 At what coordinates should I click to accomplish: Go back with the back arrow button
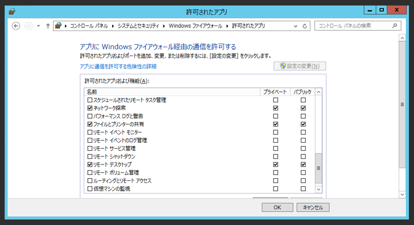pos(16,26)
